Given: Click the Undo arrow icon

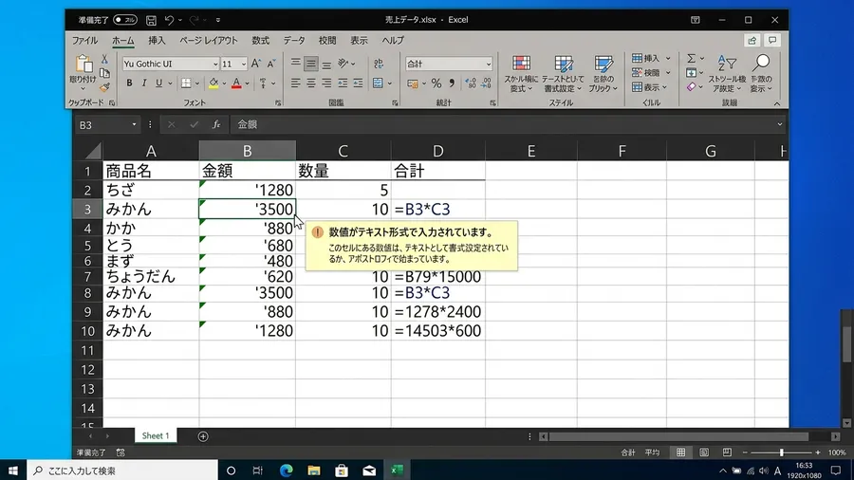Looking at the screenshot, I should (170, 20).
